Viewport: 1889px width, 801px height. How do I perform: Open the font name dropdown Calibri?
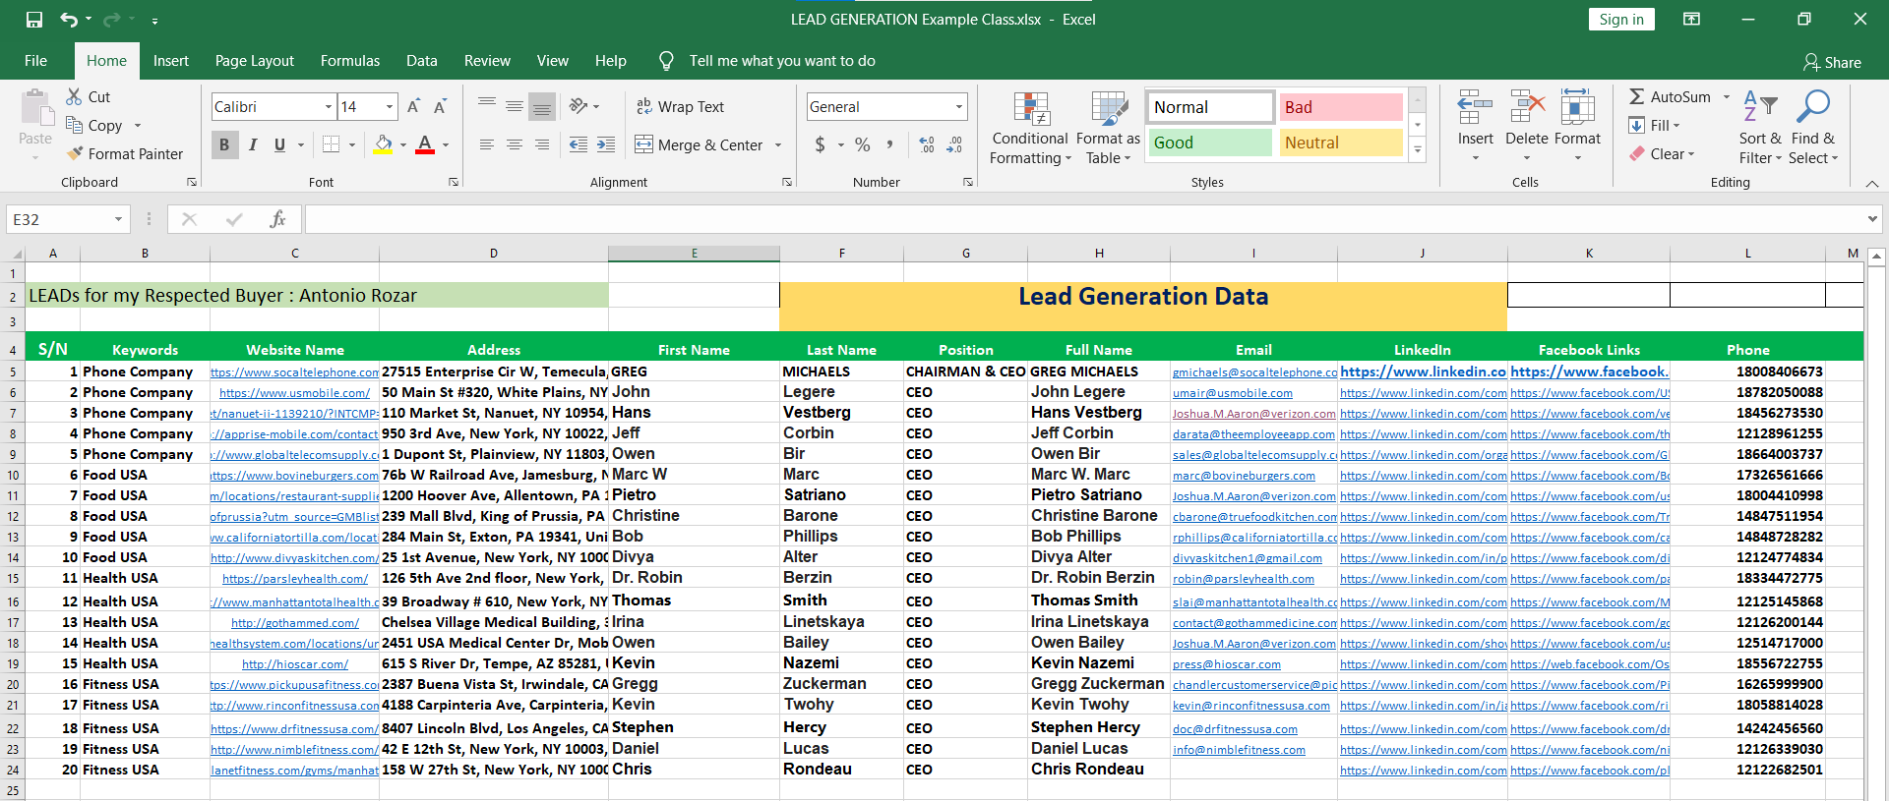329,107
